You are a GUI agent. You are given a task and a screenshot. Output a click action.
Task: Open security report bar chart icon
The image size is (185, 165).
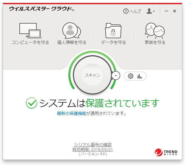140,76
